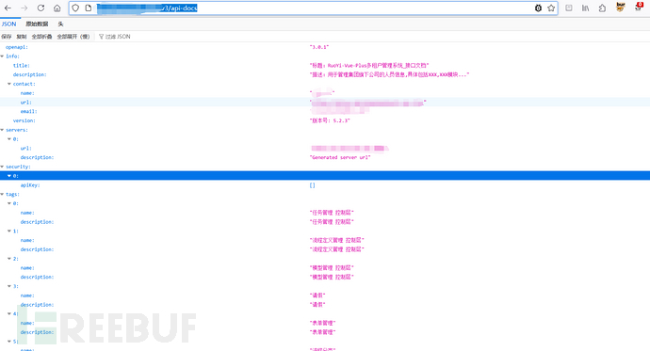The width and height of the screenshot is (650, 351).
Task: Open the tracking protection shield icon
Action: [x=75, y=8]
